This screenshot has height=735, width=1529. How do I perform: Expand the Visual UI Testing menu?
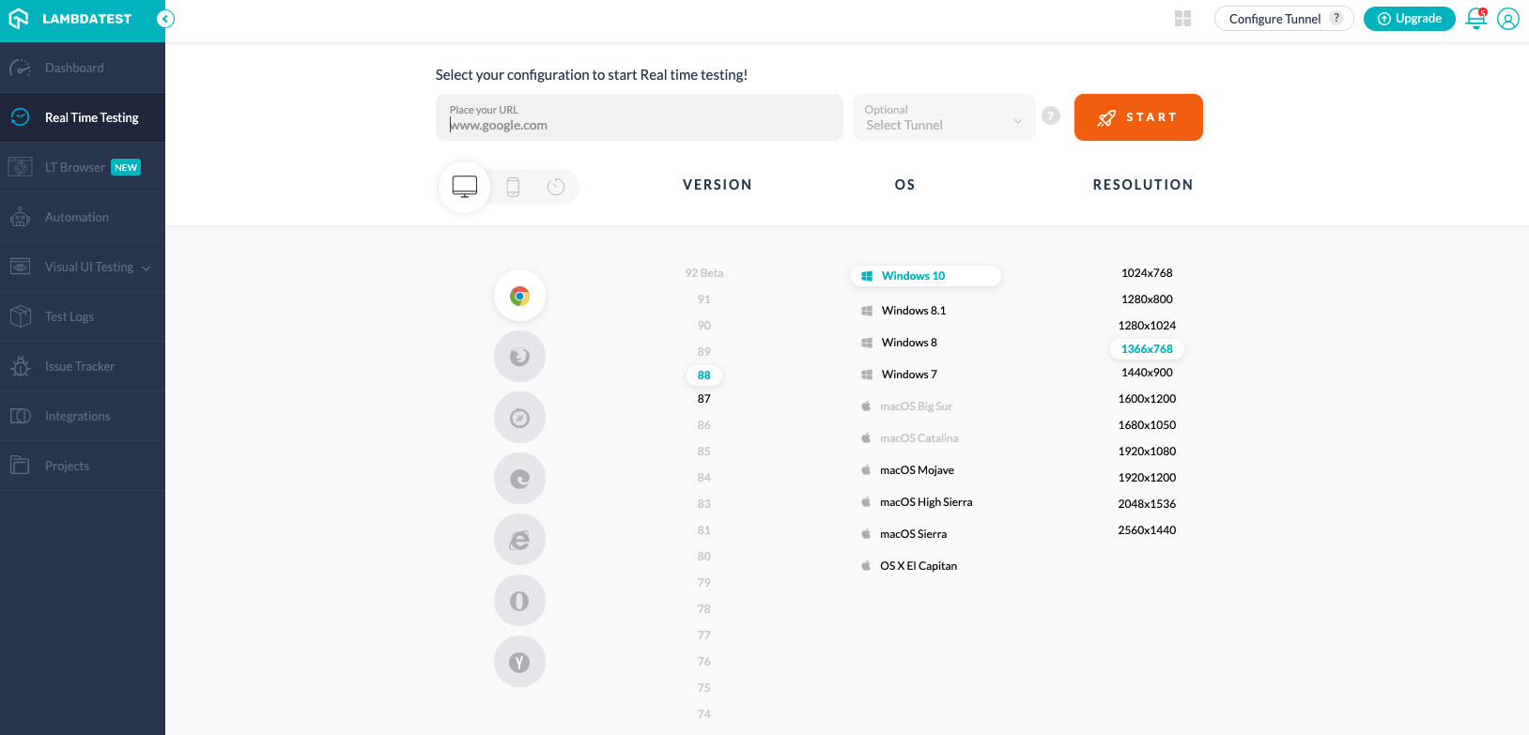point(83,267)
